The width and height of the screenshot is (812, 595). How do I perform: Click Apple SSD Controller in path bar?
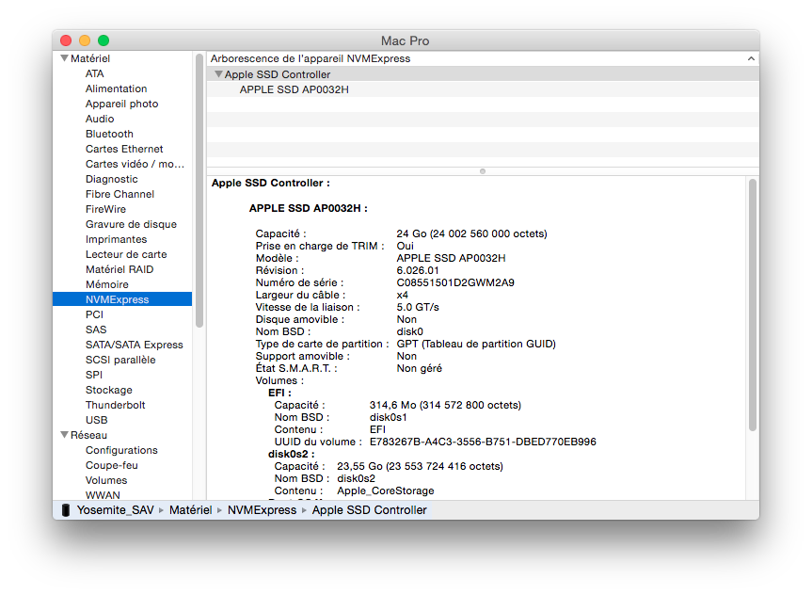point(369,510)
